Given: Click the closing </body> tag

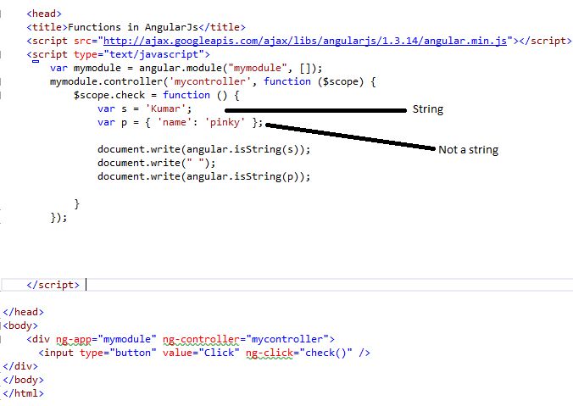Looking at the screenshot, I should (24, 380).
